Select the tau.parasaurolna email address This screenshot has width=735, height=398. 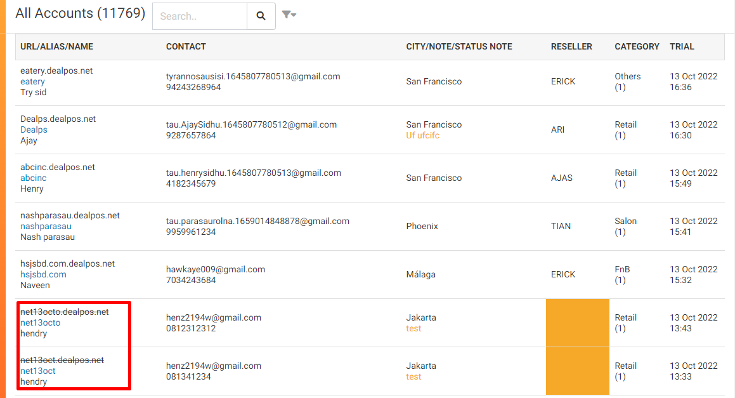(258, 222)
